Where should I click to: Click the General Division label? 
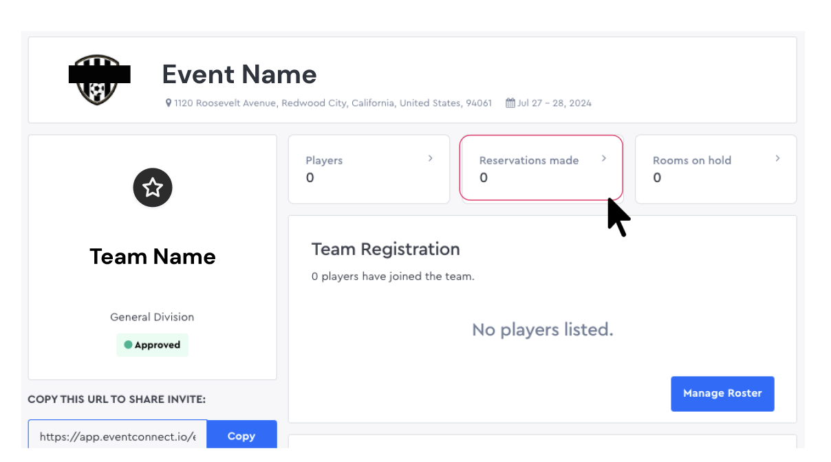(152, 317)
